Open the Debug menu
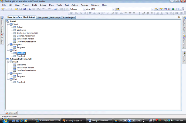Image resolution: width=186 pixels, height=123 pixels. pyautogui.click(x=43, y=5)
